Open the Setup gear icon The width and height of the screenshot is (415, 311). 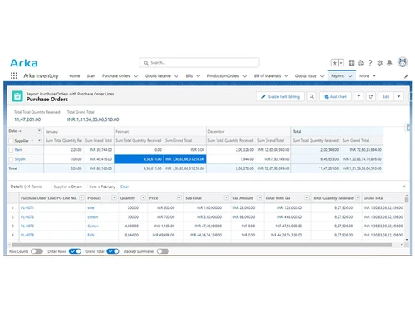[x=380, y=63]
